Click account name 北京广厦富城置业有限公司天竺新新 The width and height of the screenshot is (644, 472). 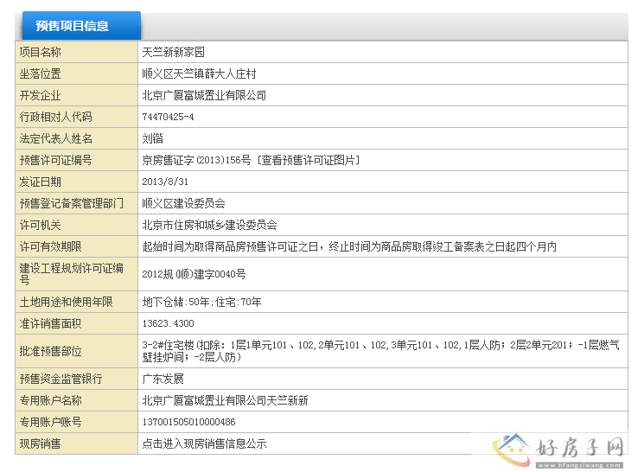coord(225,400)
